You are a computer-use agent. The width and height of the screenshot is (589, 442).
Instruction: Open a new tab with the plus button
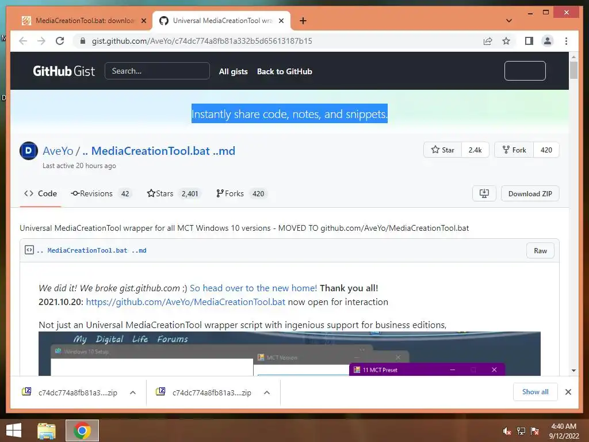(303, 21)
